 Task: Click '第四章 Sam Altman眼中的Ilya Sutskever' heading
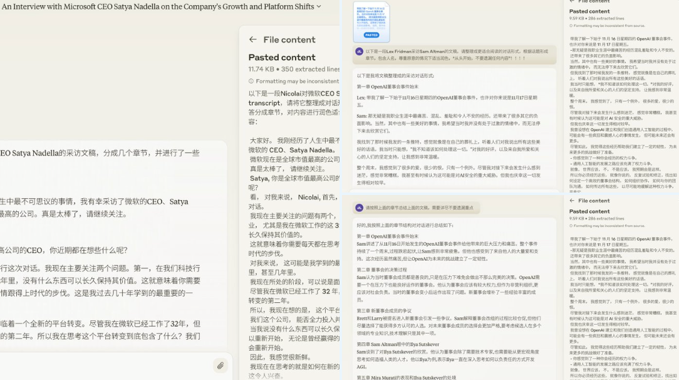398,344
